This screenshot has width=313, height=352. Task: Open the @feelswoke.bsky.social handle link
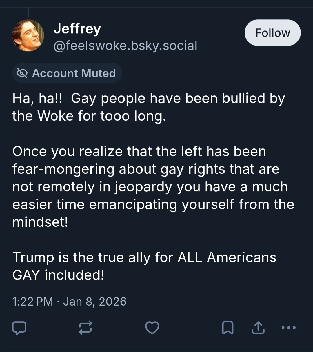(x=125, y=46)
